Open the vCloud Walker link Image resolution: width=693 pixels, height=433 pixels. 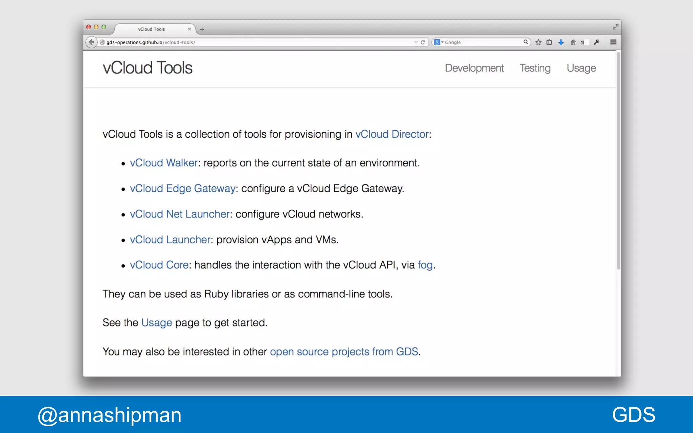(x=163, y=163)
